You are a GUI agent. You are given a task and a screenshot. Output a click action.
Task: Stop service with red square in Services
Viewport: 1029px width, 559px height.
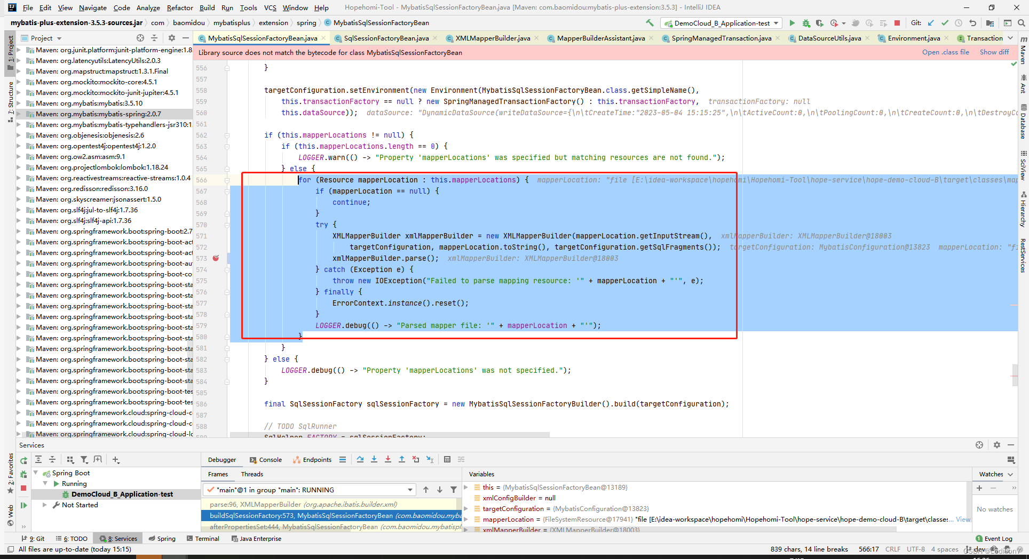tap(23, 488)
